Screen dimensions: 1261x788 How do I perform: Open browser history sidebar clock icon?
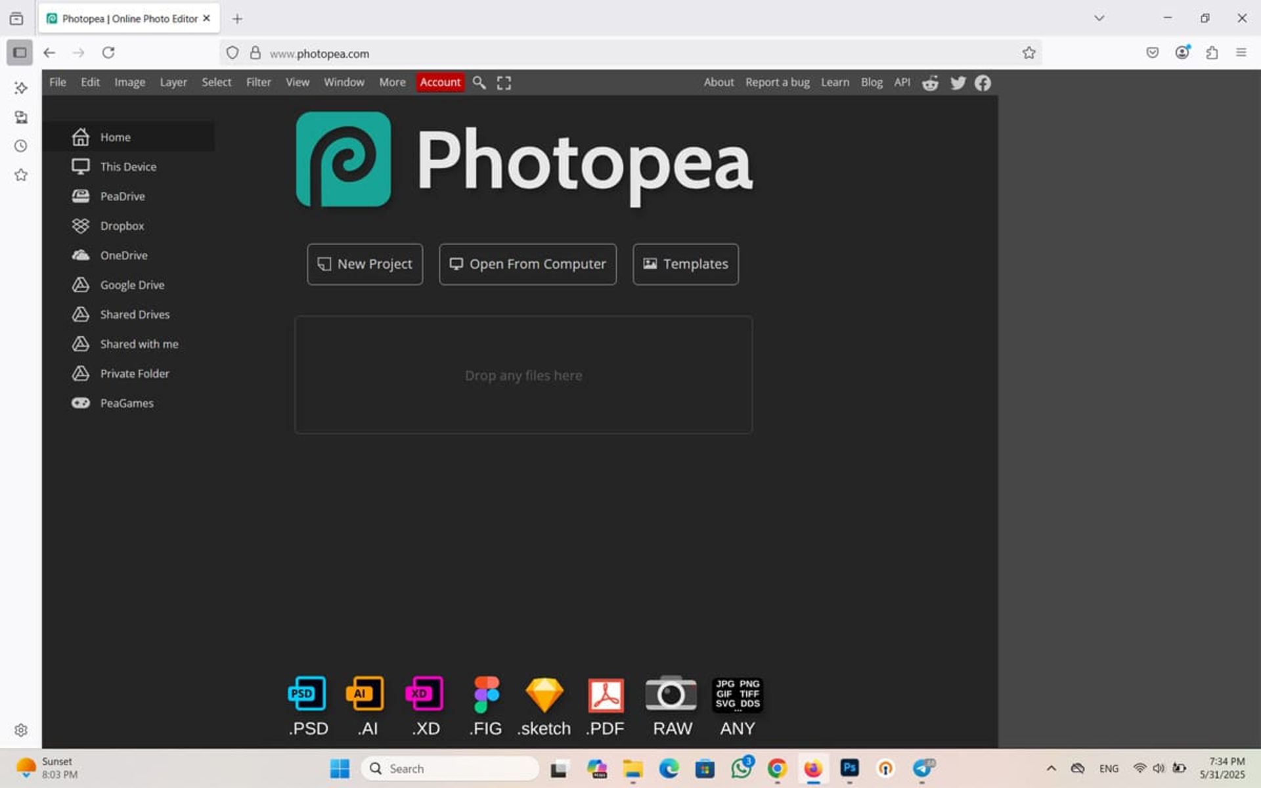[21, 146]
